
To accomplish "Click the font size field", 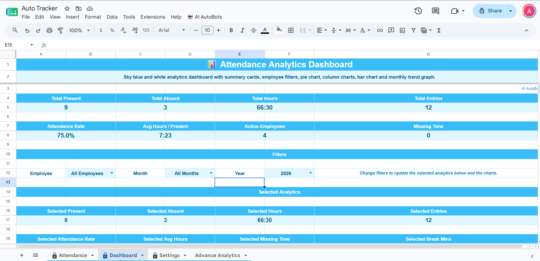I will tap(207, 30).
